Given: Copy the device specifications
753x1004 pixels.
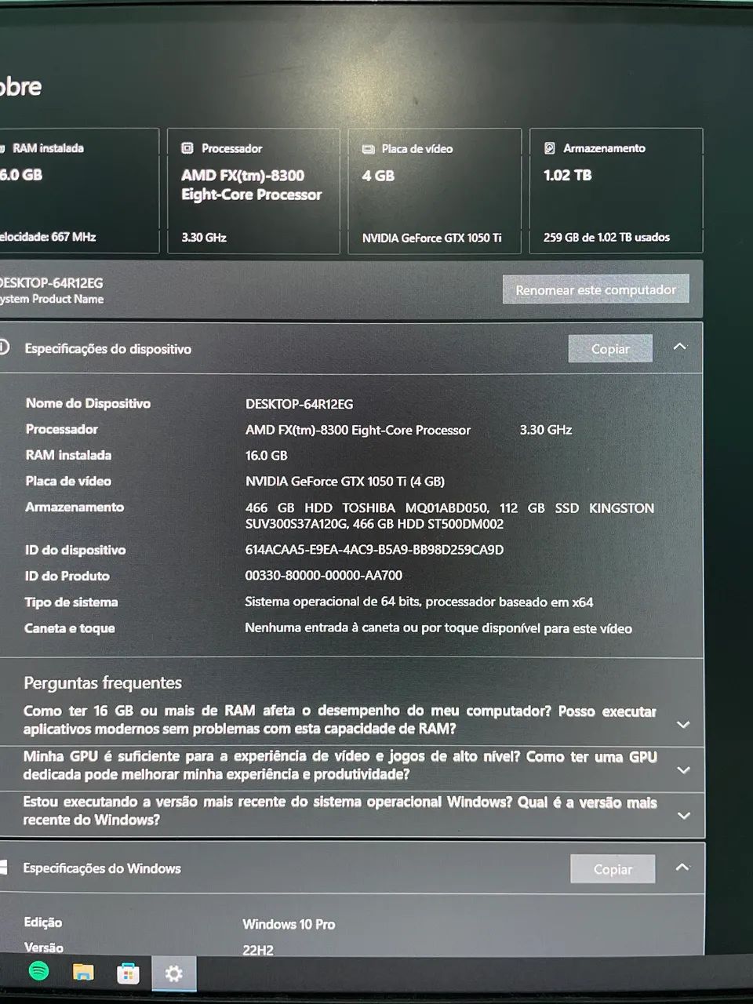Looking at the screenshot, I should point(610,349).
